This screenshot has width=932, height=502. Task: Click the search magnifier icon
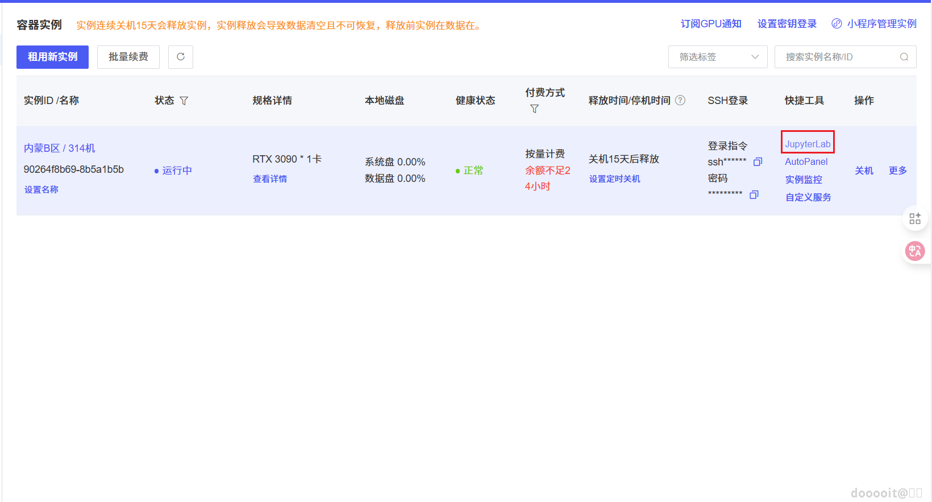tap(904, 57)
